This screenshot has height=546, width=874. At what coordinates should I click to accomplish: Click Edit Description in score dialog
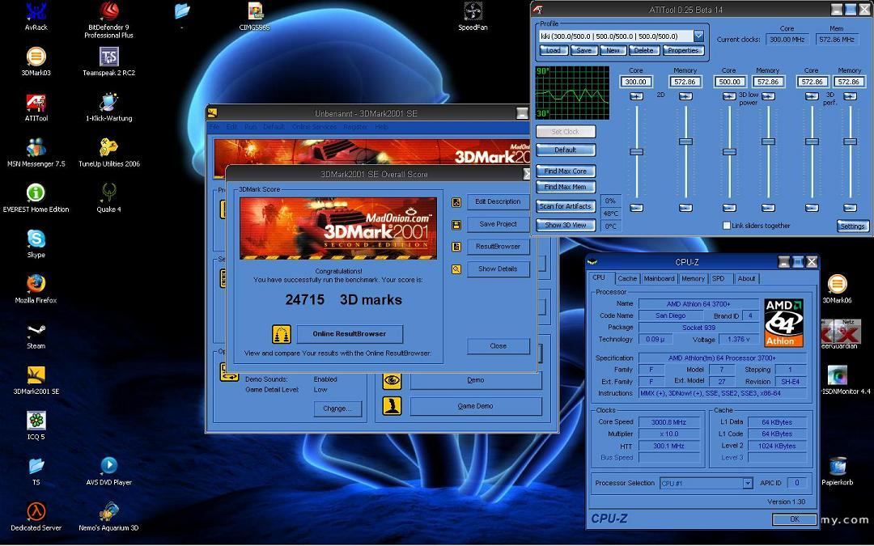point(498,201)
